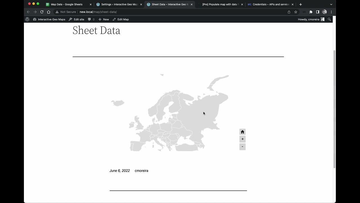Switch to Populate map with data tab
Screen dimensions: 360x203
click(x=220, y=5)
